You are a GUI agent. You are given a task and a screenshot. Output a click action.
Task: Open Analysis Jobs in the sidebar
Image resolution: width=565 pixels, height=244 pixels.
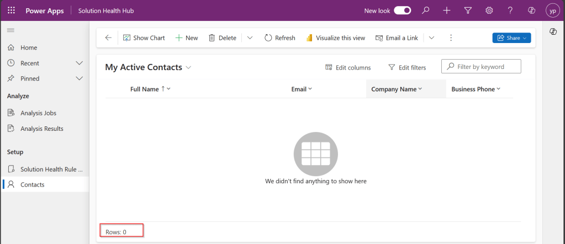[38, 113]
